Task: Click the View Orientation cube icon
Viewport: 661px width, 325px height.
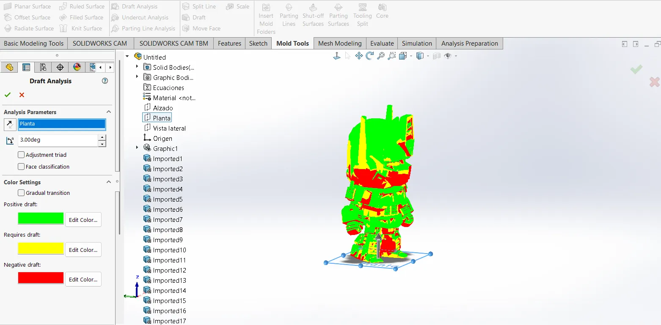Action: click(402, 56)
